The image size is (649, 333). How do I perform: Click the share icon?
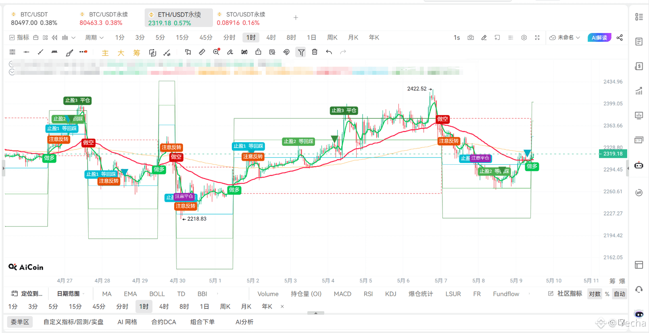[x=620, y=37]
